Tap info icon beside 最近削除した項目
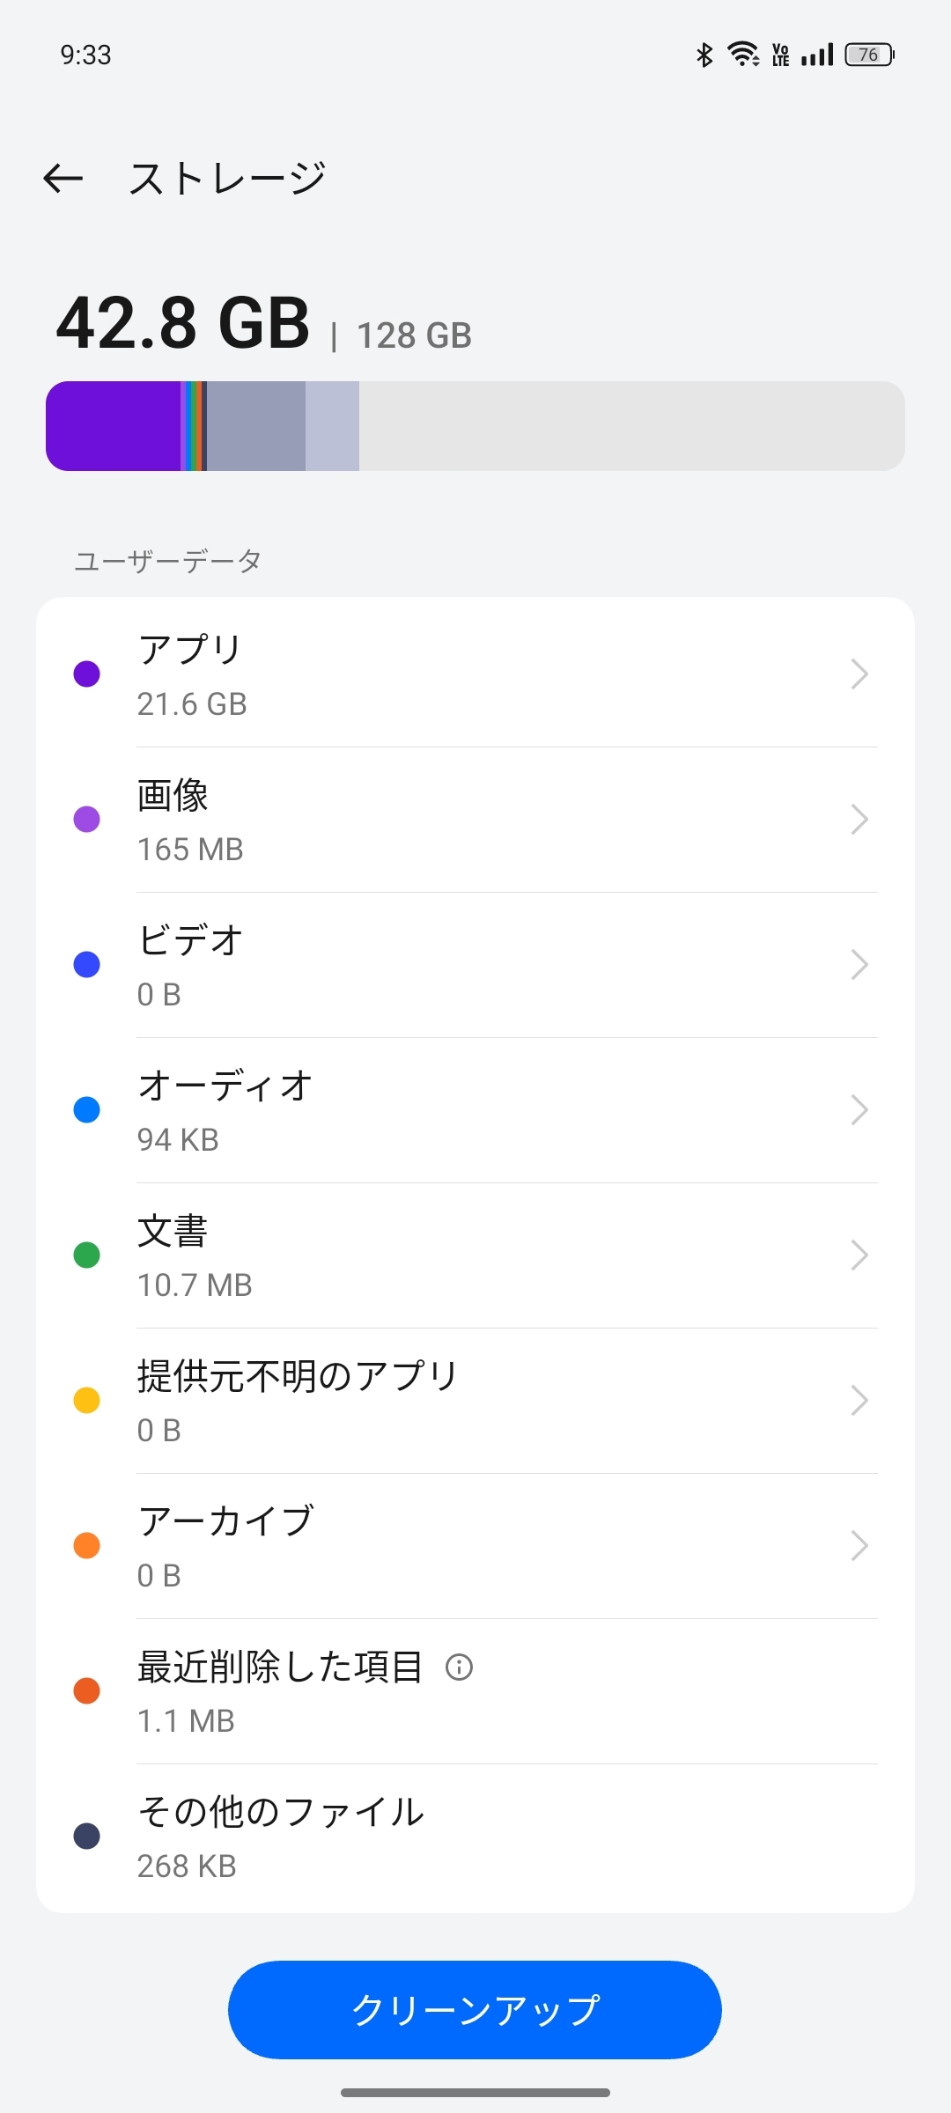 pos(459,1667)
